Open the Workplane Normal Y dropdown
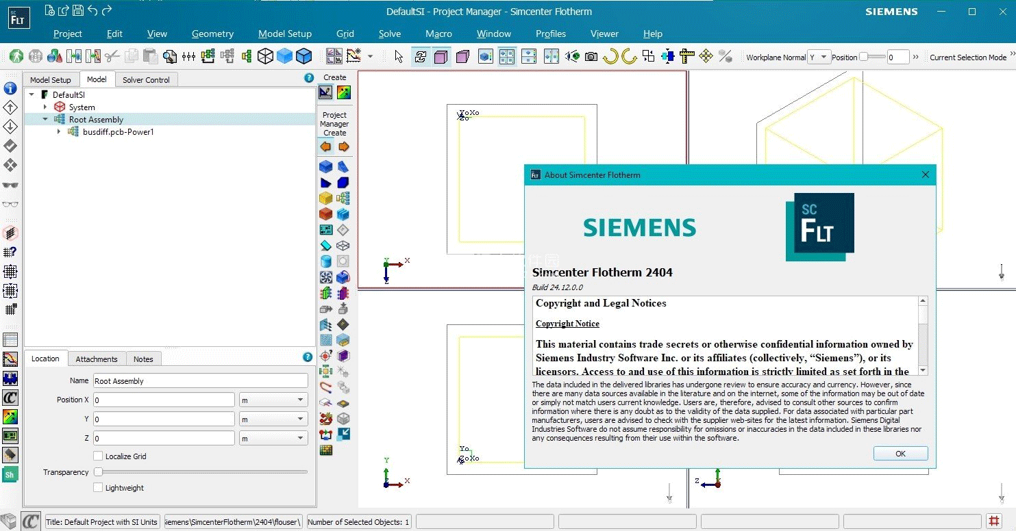The height and width of the screenshot is (531, 1016). (x=819, y=57)
